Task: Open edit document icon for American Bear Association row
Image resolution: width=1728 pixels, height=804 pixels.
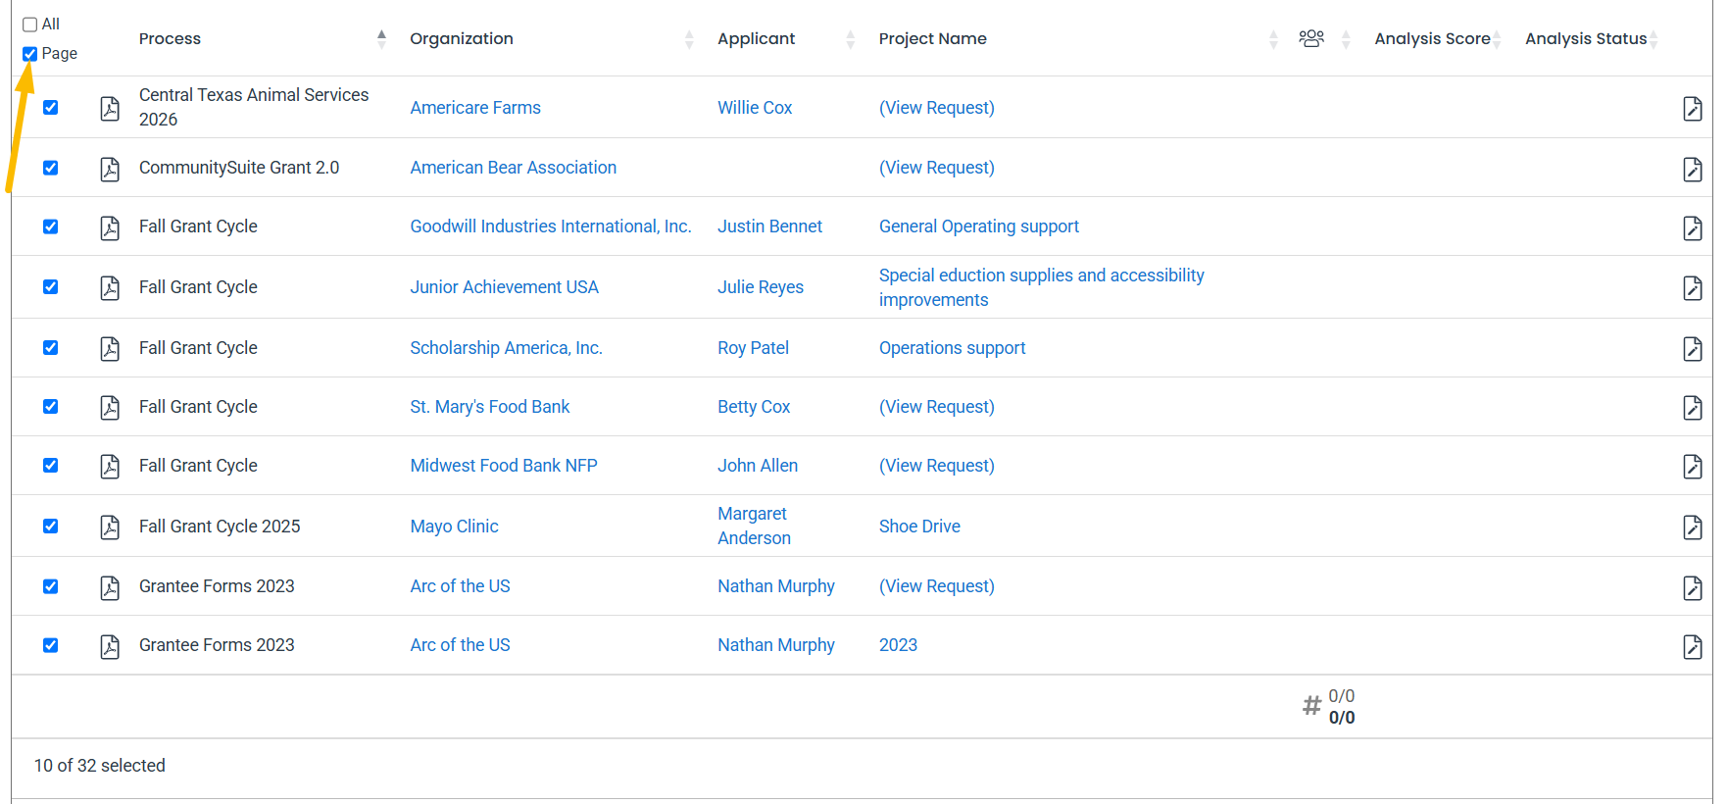Action: (x=1692, y=169)
